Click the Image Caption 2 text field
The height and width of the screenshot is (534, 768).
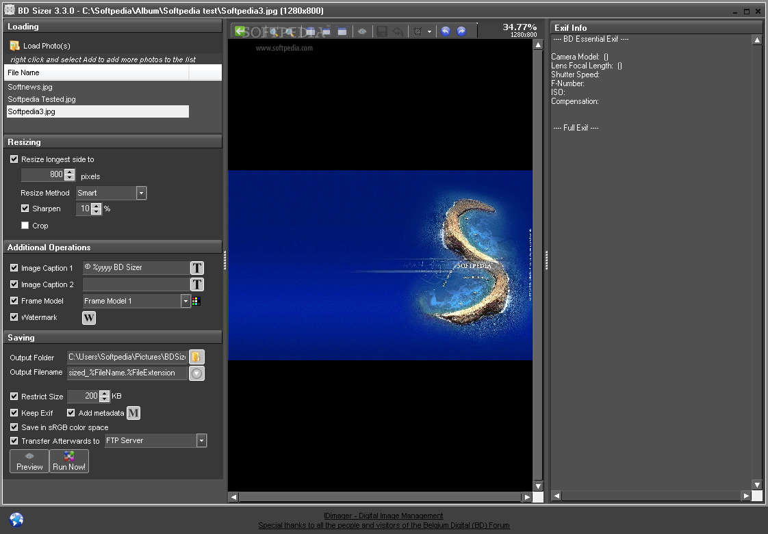point(136,284)
